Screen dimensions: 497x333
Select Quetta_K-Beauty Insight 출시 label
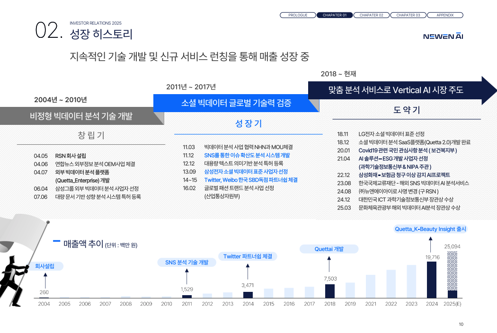[430, 229]
